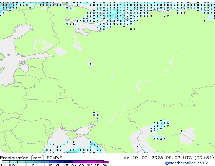The image size is (215, 166).
Task: Select the 1–2 mm legend swatch
Action: 21,162
